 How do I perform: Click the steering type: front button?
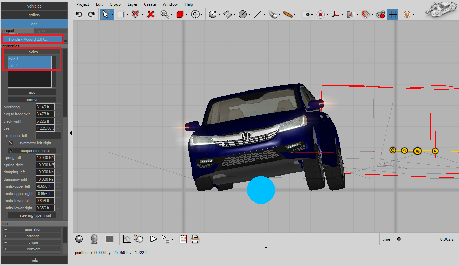pyautogui.click(x=32, y=215)
